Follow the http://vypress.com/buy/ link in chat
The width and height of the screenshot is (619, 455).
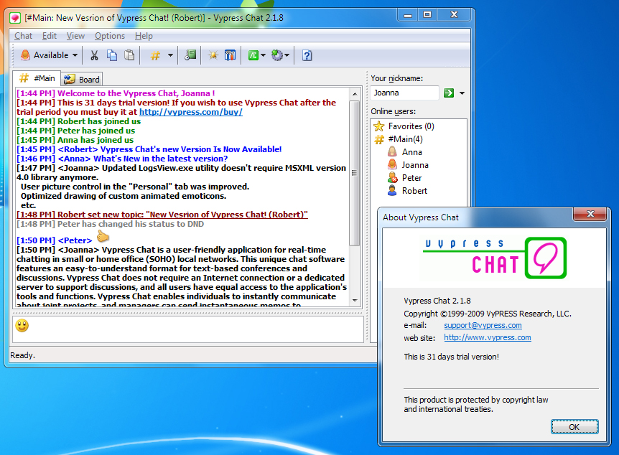[191, 112]
